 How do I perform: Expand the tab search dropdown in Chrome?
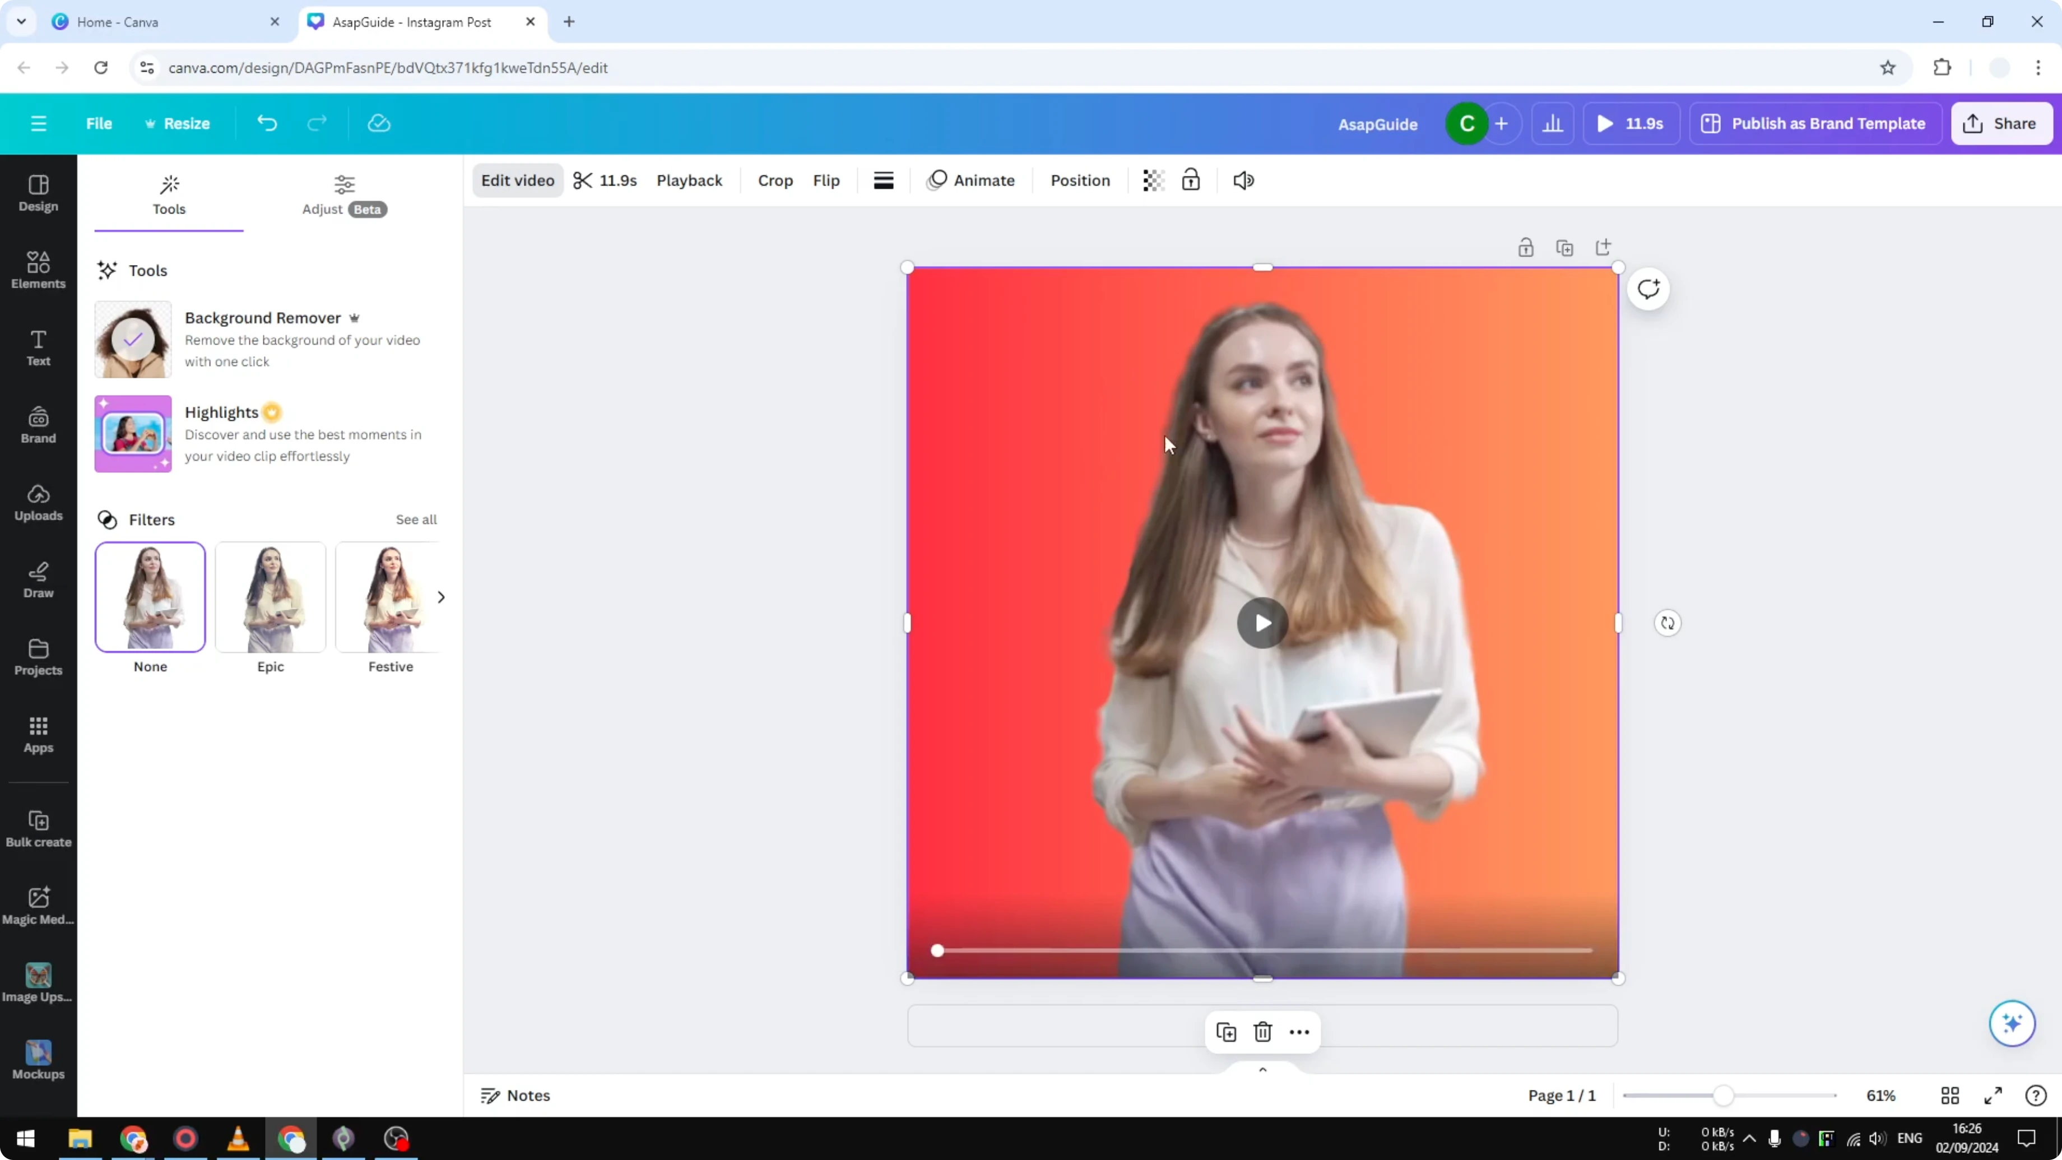22,22
